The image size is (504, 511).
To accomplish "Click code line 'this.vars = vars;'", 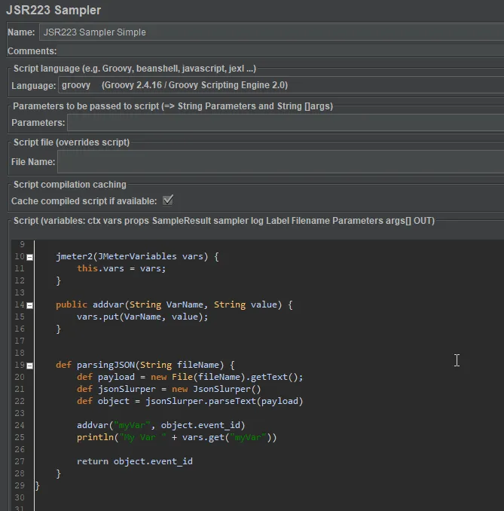I will click(121, 268).
